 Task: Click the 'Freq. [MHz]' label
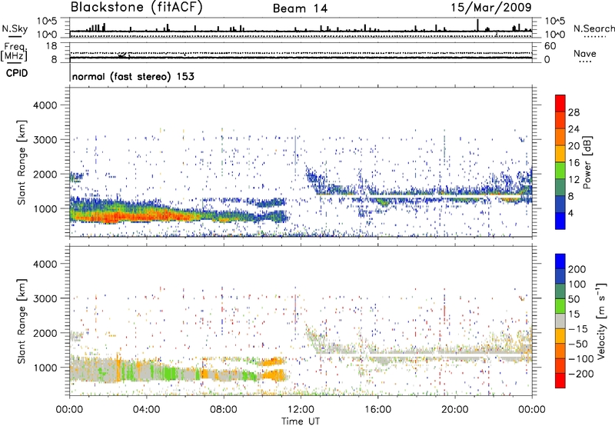[x=15, y=52]
